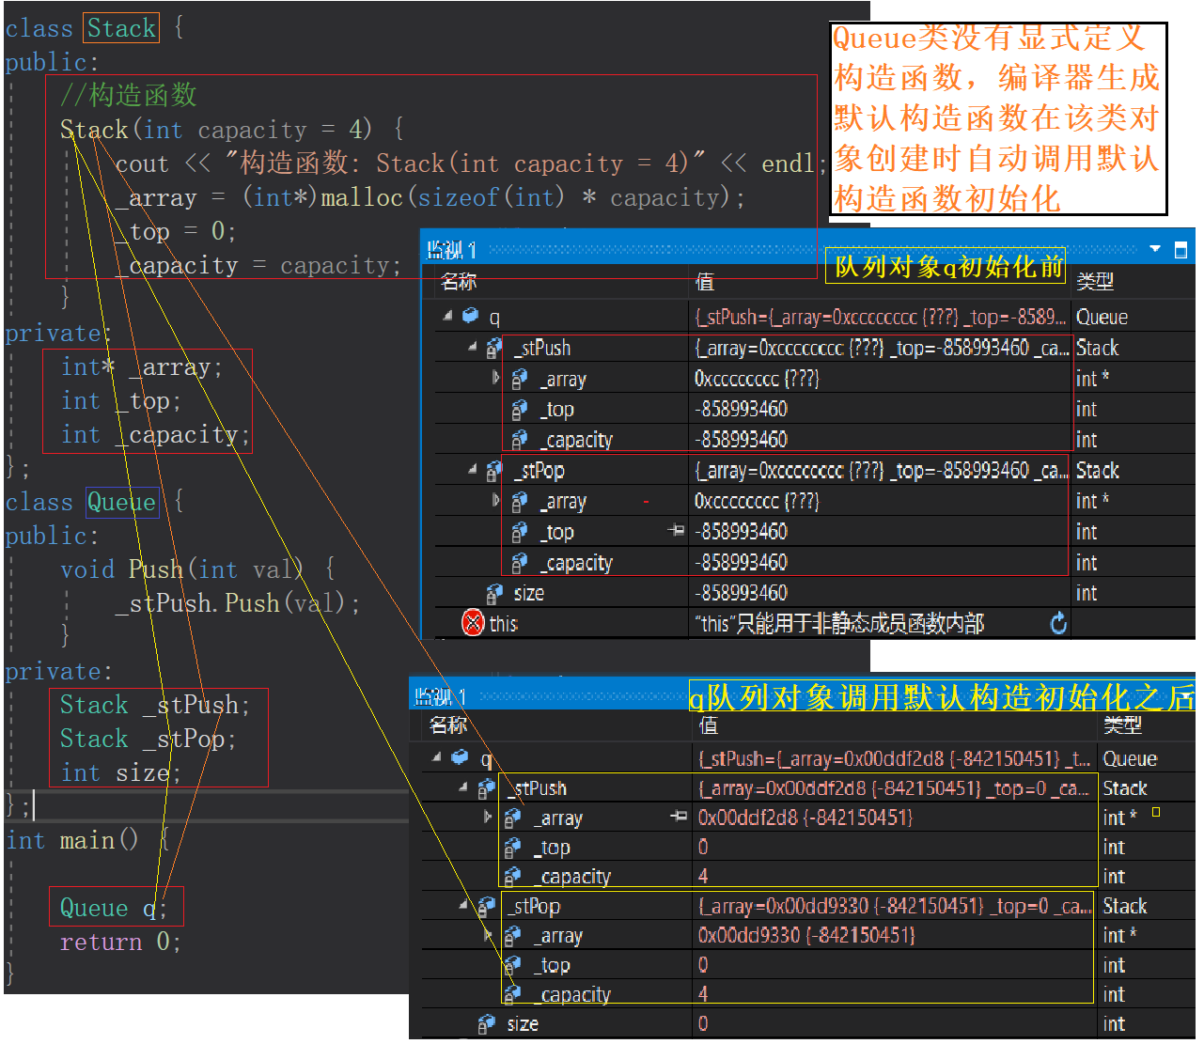Viewport: 1204px width, 1044px height.
Task: Click _capacity field icon under _stPush, upper watch
Action: tap(519, 439)
